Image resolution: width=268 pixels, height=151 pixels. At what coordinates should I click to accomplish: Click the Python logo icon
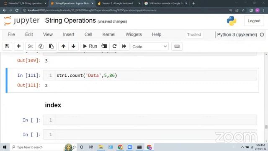coord(232,21)
